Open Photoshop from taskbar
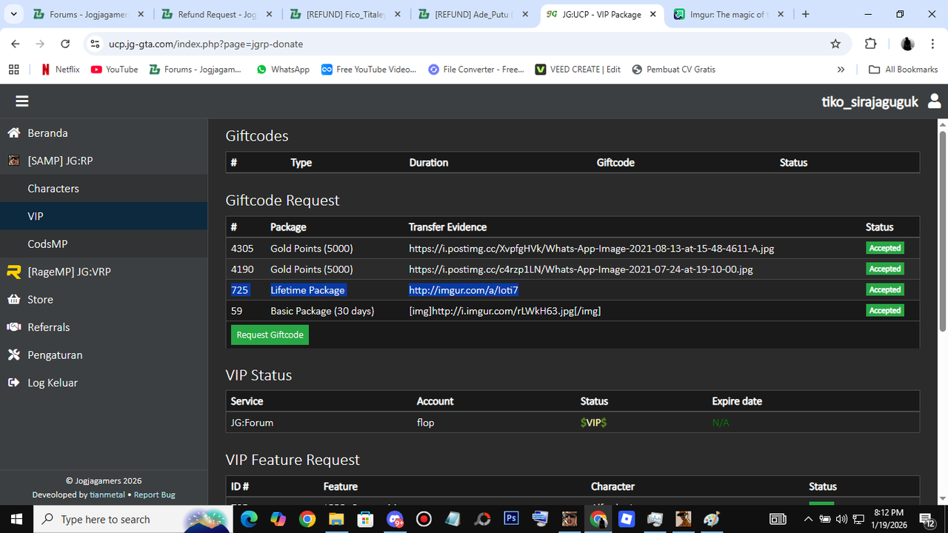 (511, 519)
